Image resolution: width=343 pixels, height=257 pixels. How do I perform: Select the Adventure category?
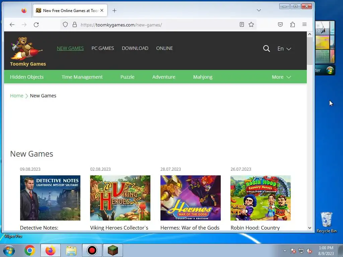click(x=164, y=77)
